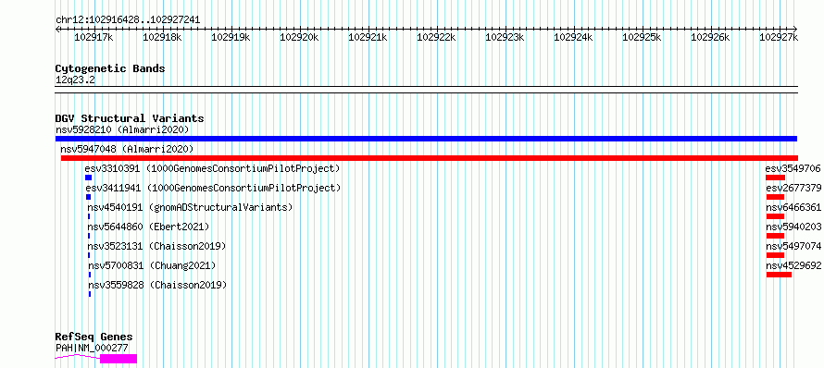
Task: Click the DGV Structural Variants track title
Action: coord(130,118)
